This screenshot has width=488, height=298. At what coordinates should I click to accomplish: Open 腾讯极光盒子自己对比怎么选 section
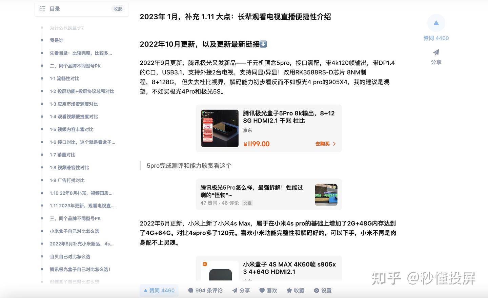pyautogui.click(x=80, y=270)
